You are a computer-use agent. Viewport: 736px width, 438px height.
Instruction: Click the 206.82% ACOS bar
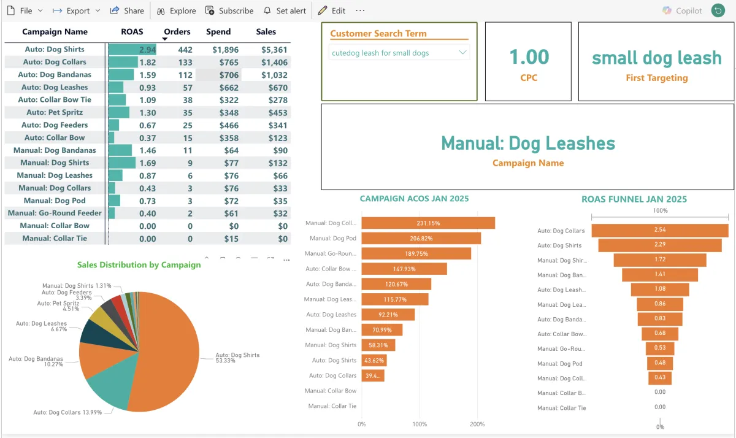point(421,238)
